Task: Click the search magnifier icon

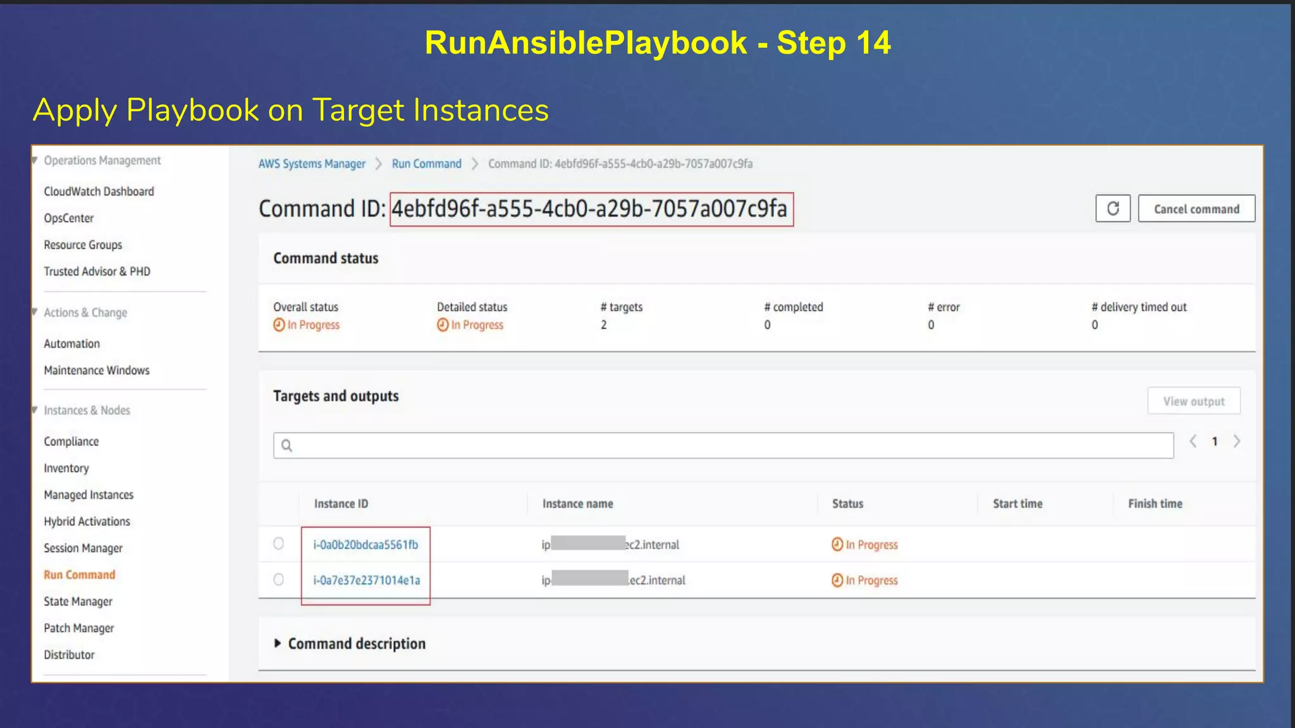Action: coord(286,446)
